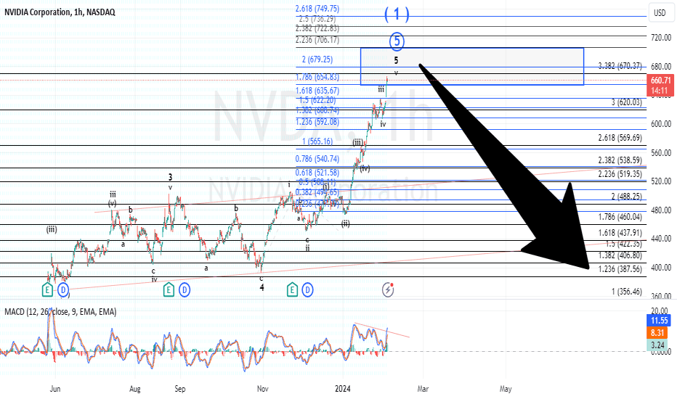This screenshot has height=399, width=677.
Task: Click the right-side label 2.618 (569.69)
Action: 620,138
